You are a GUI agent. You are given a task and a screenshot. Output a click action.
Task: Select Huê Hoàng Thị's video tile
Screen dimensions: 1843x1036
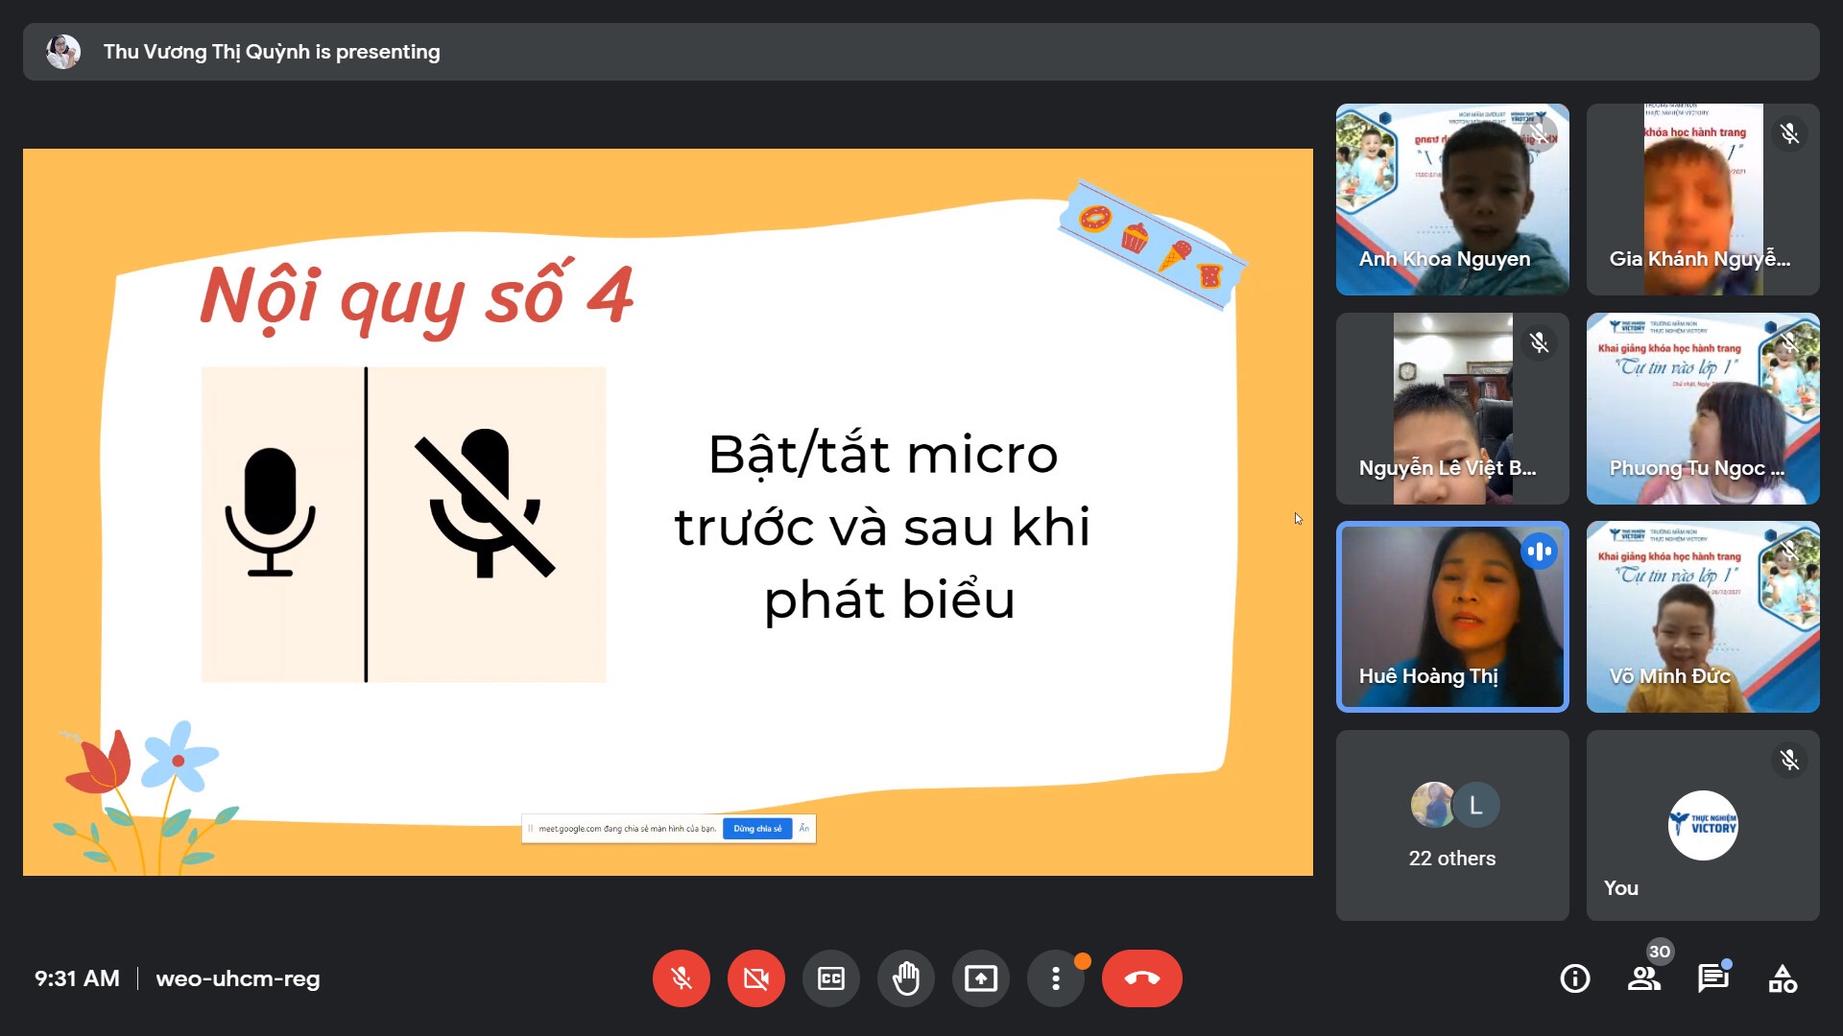(x=1451, y=617)
